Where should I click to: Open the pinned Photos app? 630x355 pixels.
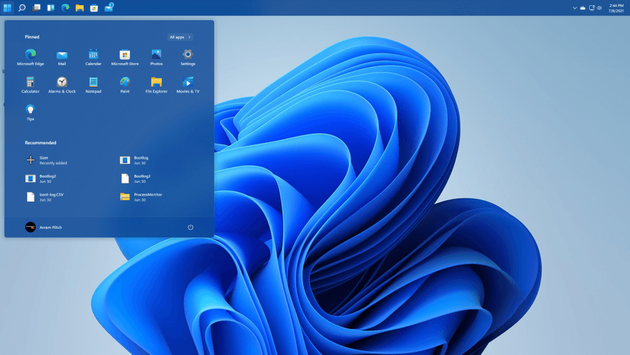pyautogui.click(x=156, y=55)
